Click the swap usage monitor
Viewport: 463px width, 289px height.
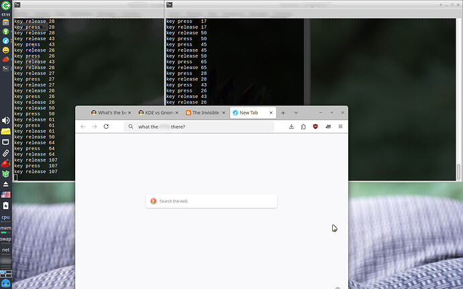[x=5, y=240]
